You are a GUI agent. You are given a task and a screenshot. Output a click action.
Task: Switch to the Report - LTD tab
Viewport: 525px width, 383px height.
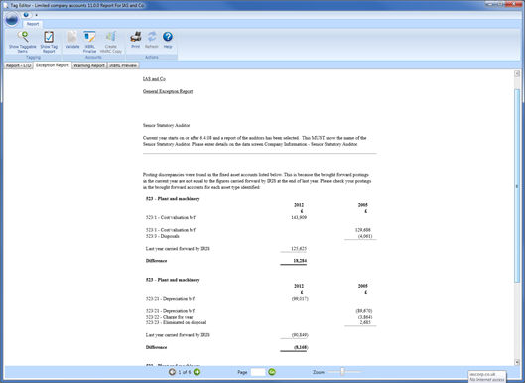click(x=19, y=65)
